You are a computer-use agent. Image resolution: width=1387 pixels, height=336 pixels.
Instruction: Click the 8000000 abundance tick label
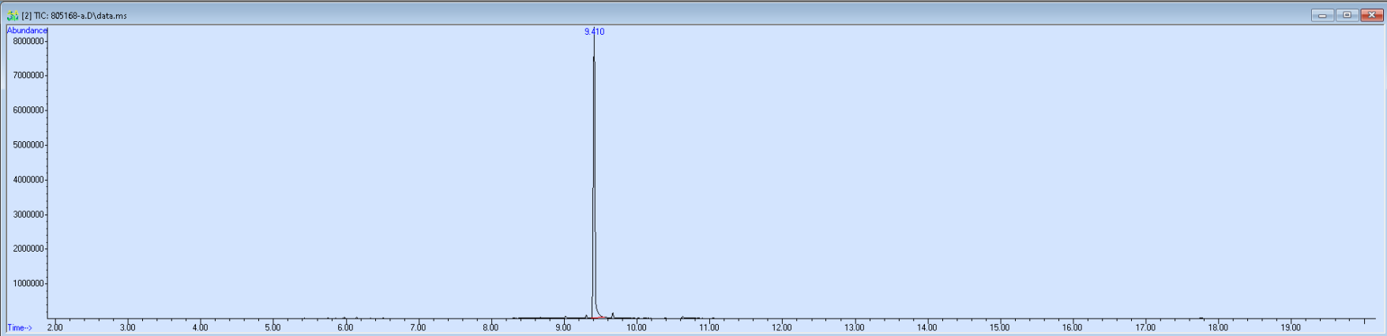point(28,41)
